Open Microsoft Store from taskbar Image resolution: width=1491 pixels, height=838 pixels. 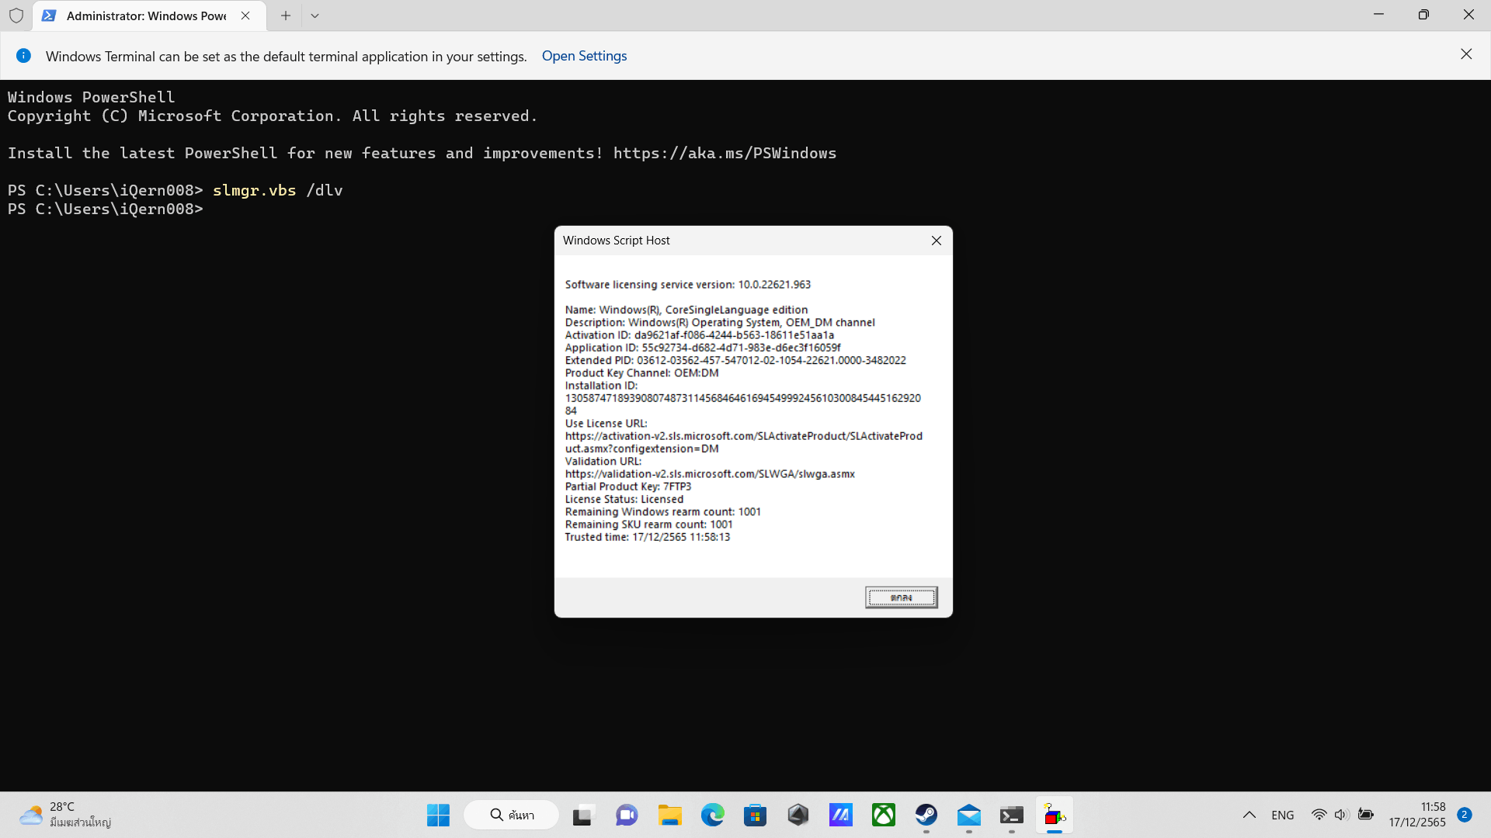(755, 815)
